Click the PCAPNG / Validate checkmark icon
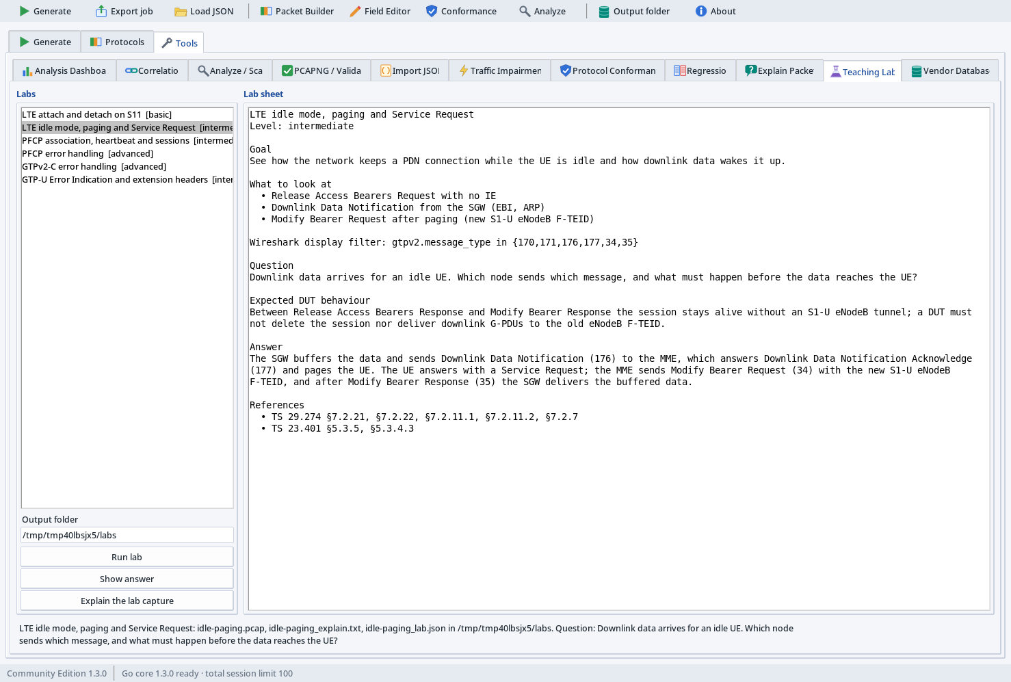This screenshot has height=682, width=1011. pyautogui.click(x=287, y=70)
